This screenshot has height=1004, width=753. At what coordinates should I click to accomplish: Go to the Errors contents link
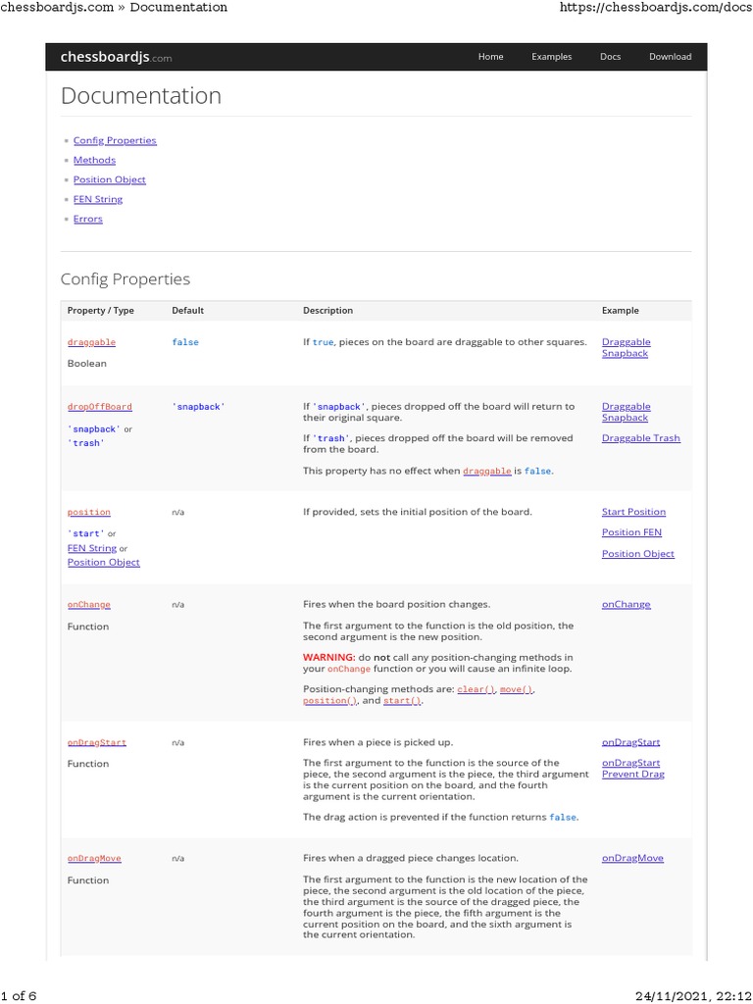87,219
